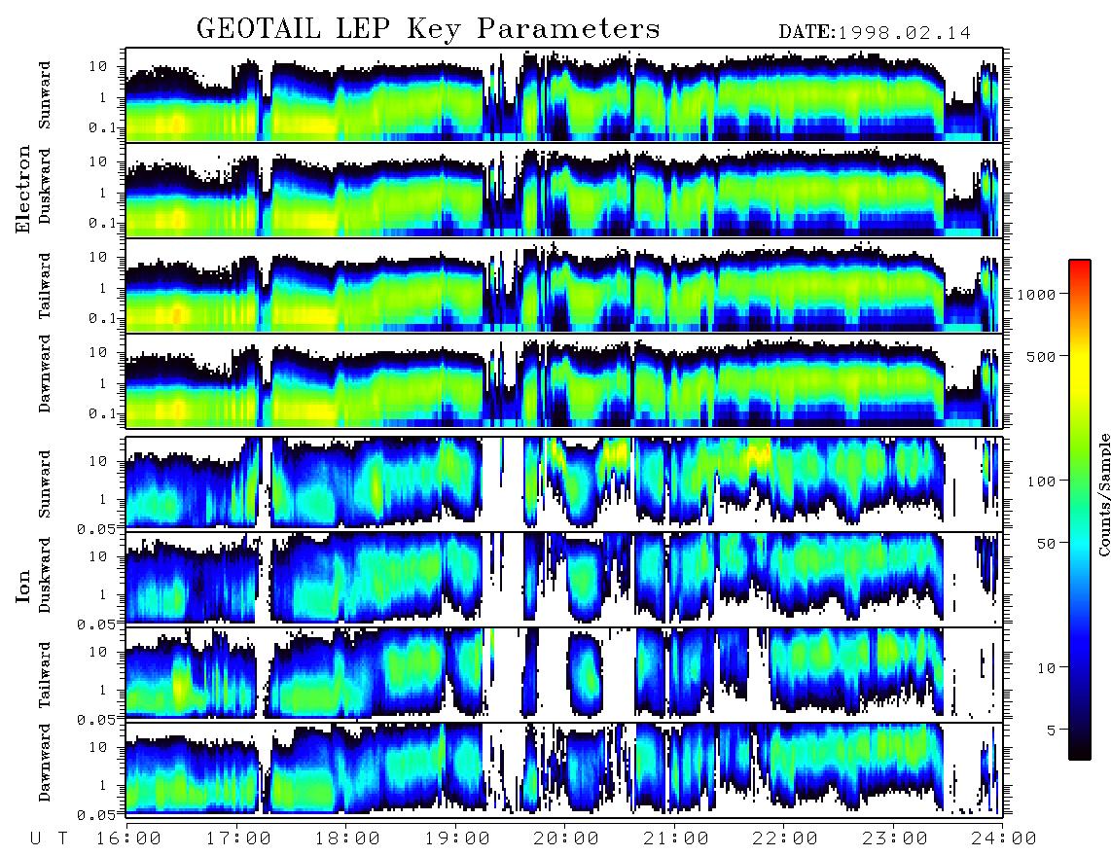The width and height of the screenshot is (1111, 856).
Task: Select the 16:00 time tick label
Action: pos(128,838)
